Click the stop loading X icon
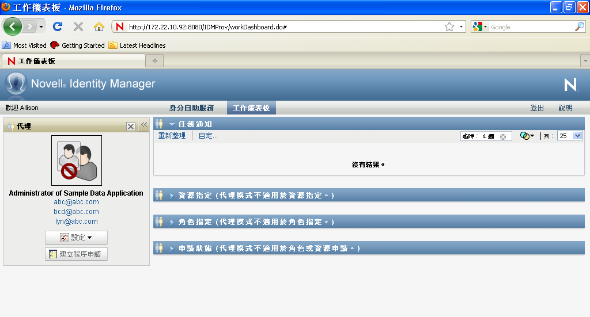 point(78,26)
